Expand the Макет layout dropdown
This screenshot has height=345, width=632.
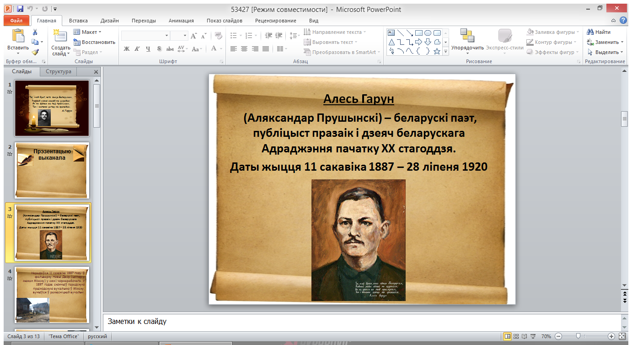coord(87,32)
